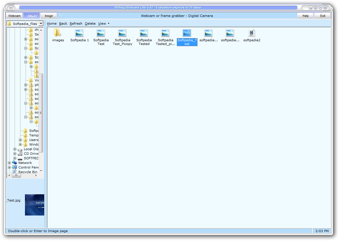Select the 'Recycle Bin' tree label
Viewport: 339px width, 241px height.
[x=28, y=172]
